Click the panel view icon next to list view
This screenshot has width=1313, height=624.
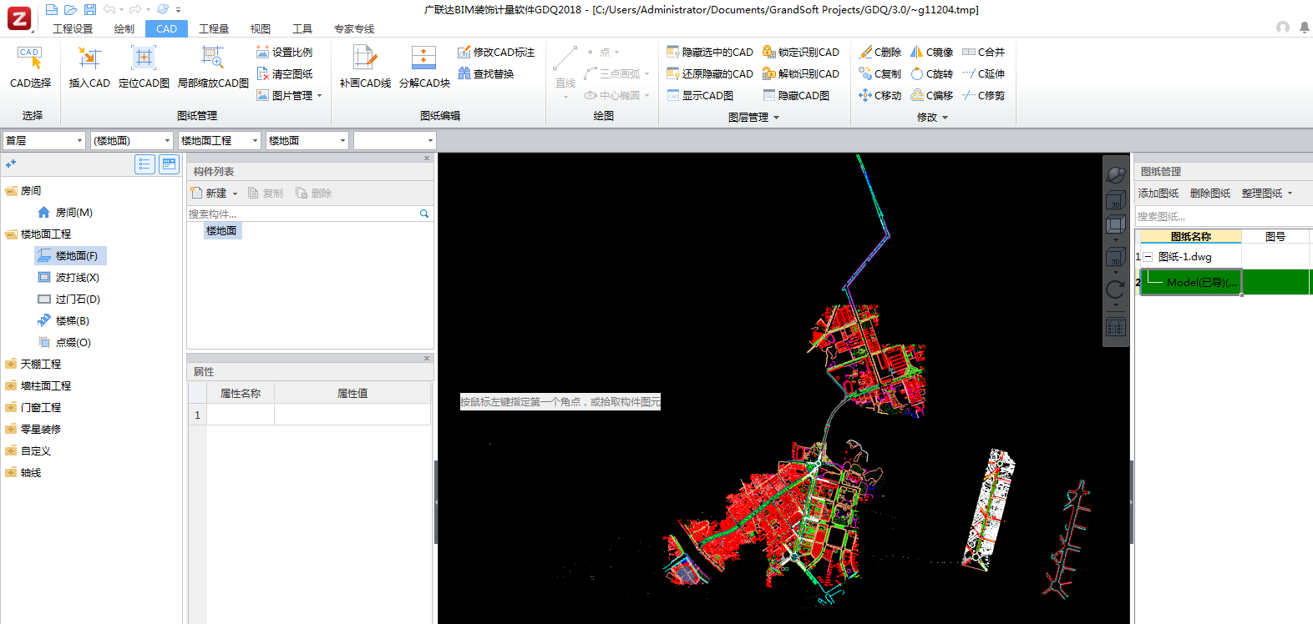click(170, 164)
